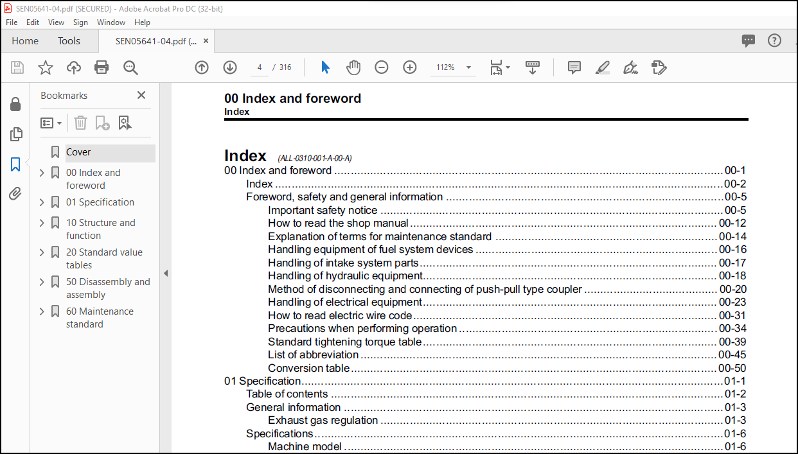Select the 01 Specification bookmark label
The height and width of the screenshot is (454, 798).
pyautogui.click(x=100, y=202)
